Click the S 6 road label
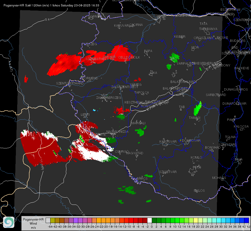This screenshot has width=251, height=231. point(47,20)
